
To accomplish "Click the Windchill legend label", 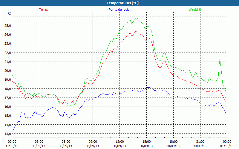I will [195, 10].
